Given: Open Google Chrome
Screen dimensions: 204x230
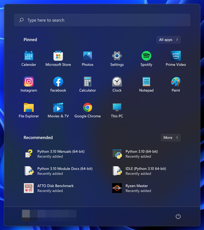Looking at the screenshot, I should 88,110.
